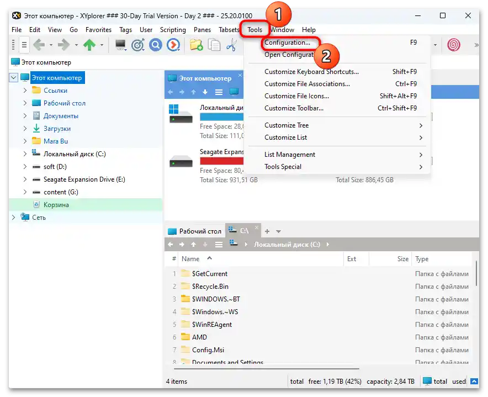The height and width of the screenshot is (397, 488).
Task: Click the pink spiral icon on the toolbar
Action: click(454, 45)
